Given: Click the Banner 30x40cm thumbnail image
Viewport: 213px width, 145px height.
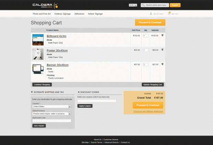Looking at the screenshot, I should click(38, 69).
